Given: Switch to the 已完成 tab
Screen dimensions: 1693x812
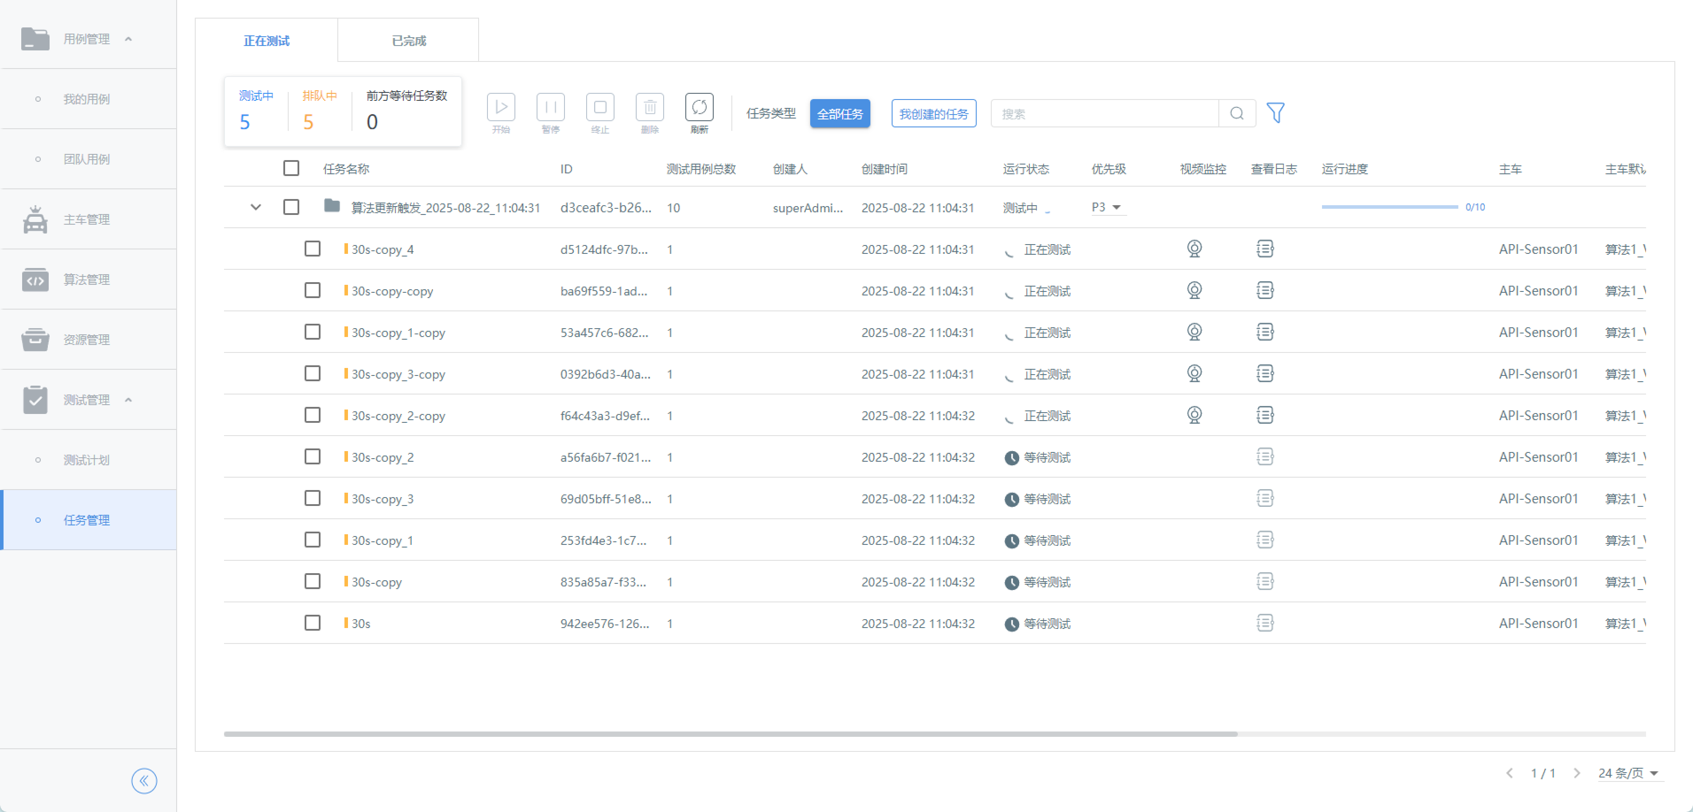Looking at the screenshot, I should coord(409,41).
